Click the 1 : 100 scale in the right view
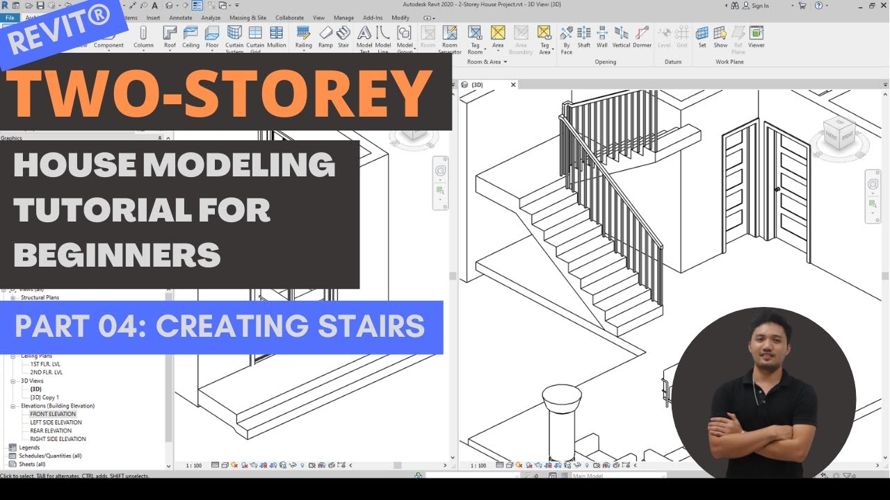Image resolution: width=890 pixels, height=500 pixels. [478, 465]
